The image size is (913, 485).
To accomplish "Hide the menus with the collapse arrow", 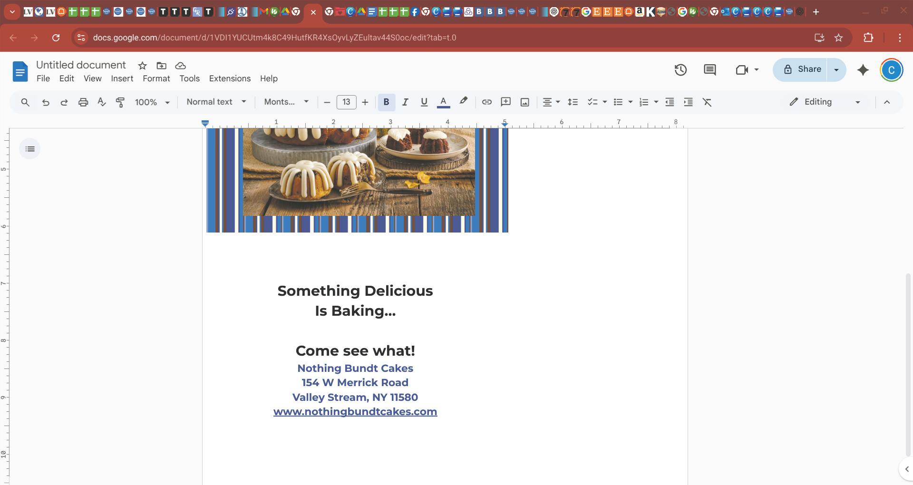I will pos(887,102).
